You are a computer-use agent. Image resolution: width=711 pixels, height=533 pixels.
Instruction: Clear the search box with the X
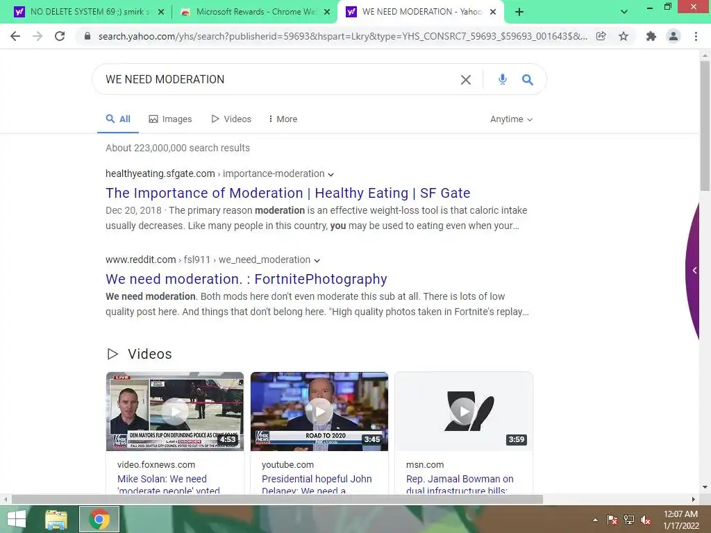point(466,80)
